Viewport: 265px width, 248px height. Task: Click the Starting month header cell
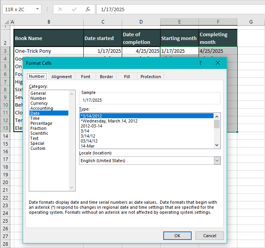click(x=179, y=38)
